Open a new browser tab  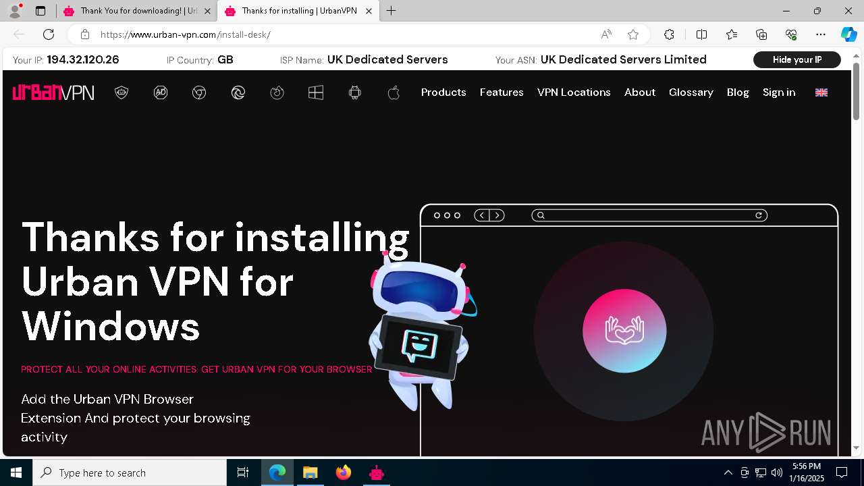tap(391, 11)
